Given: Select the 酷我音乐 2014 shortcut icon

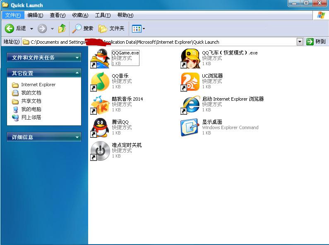Looking at the screenshot, I should (100, 105).
